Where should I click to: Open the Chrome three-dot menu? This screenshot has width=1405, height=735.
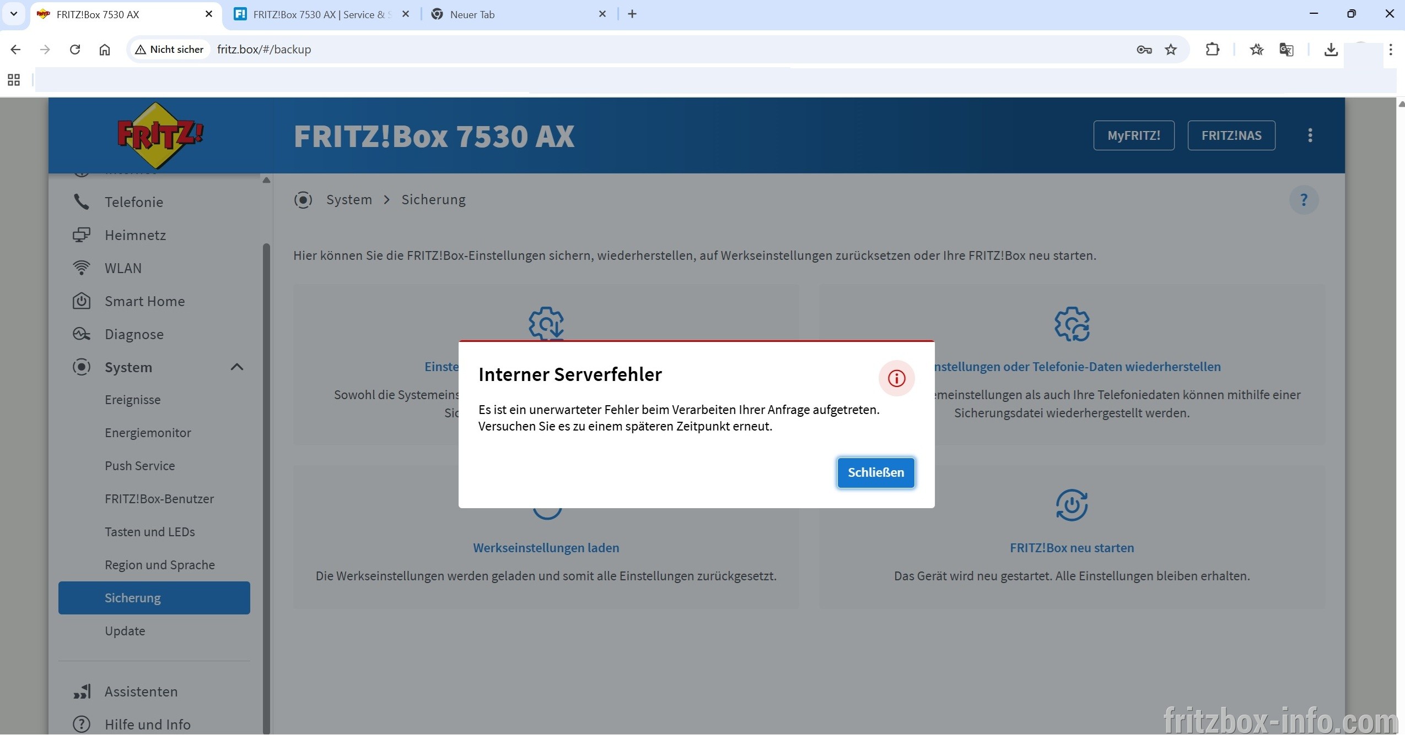[1391, 50]
